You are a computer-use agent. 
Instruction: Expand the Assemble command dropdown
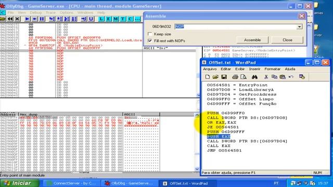tap(300, 26)
